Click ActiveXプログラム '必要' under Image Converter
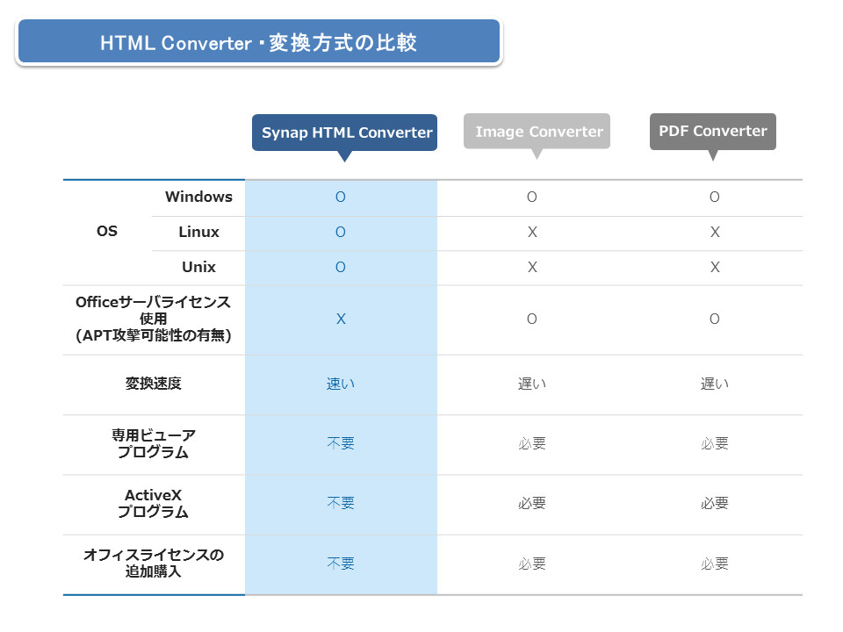 (x=532, y=503)
